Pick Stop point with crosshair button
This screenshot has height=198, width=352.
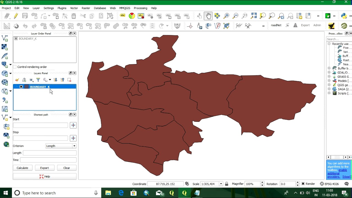(x=73, y=138)
